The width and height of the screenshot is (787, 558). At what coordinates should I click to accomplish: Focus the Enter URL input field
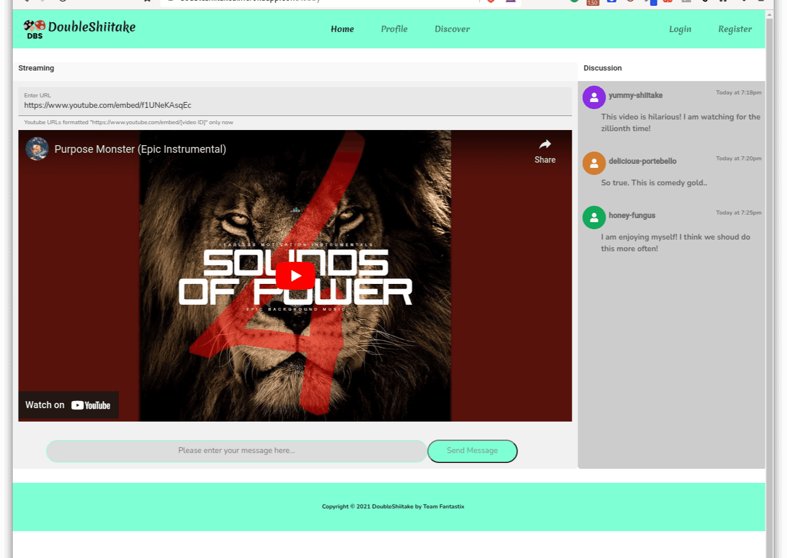click(295, 101)
